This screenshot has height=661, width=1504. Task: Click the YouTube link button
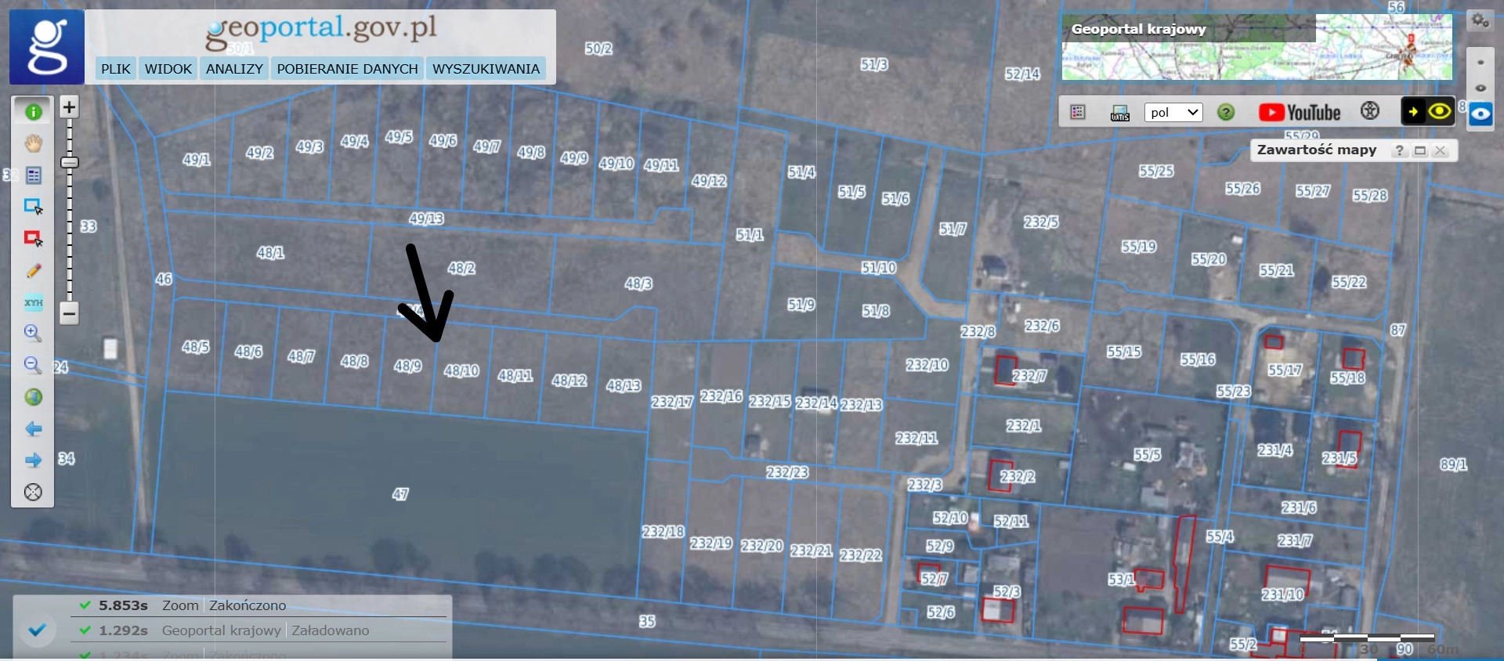coord(1300,113)
